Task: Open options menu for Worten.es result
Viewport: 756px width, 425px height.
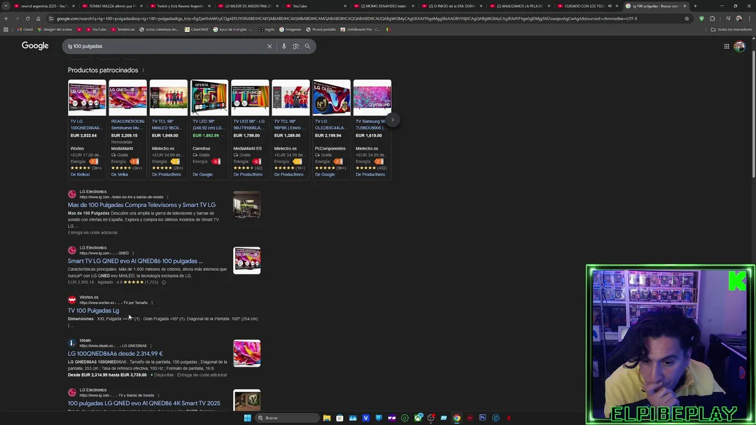Action: coord(152,303)
